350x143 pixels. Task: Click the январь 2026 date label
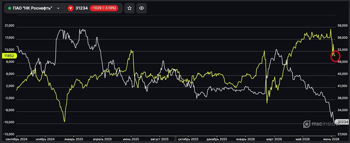pyautogui.click(x=246, y=139)
